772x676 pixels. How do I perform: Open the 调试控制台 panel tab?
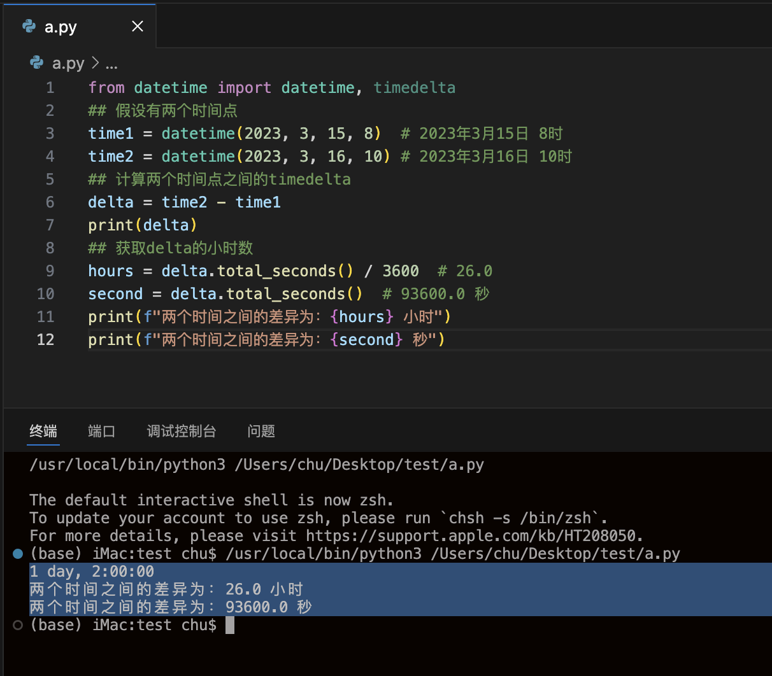pos(182,431)
